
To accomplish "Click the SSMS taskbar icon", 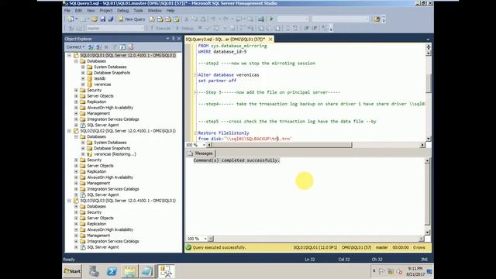I will click(166, 271).
